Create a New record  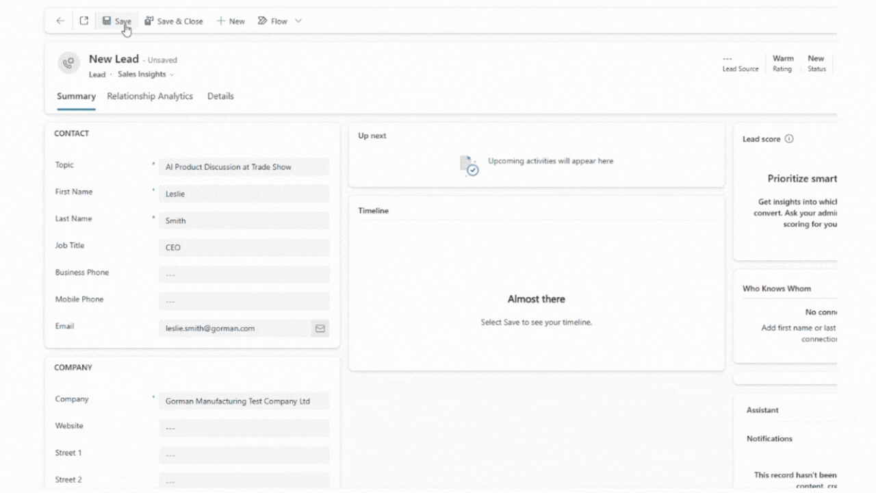coord(231,21)
